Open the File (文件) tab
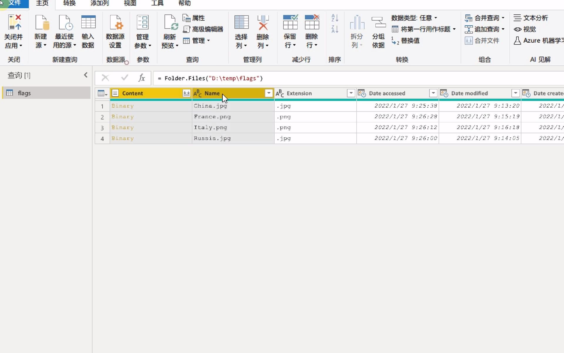Image resolution: width=564 pixels, height=353 pixels. [14, 3]
